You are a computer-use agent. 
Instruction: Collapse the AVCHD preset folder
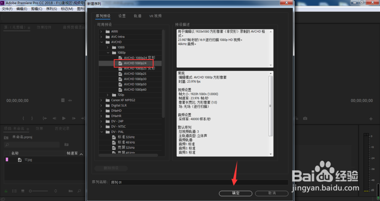(101, 42)
